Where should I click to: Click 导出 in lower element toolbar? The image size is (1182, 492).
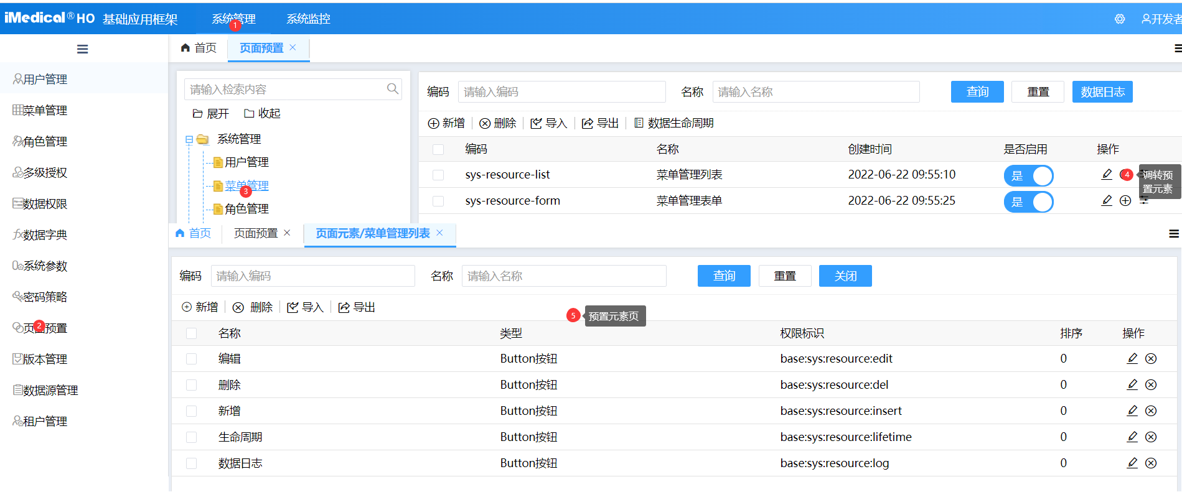click(x=357, y=307)
